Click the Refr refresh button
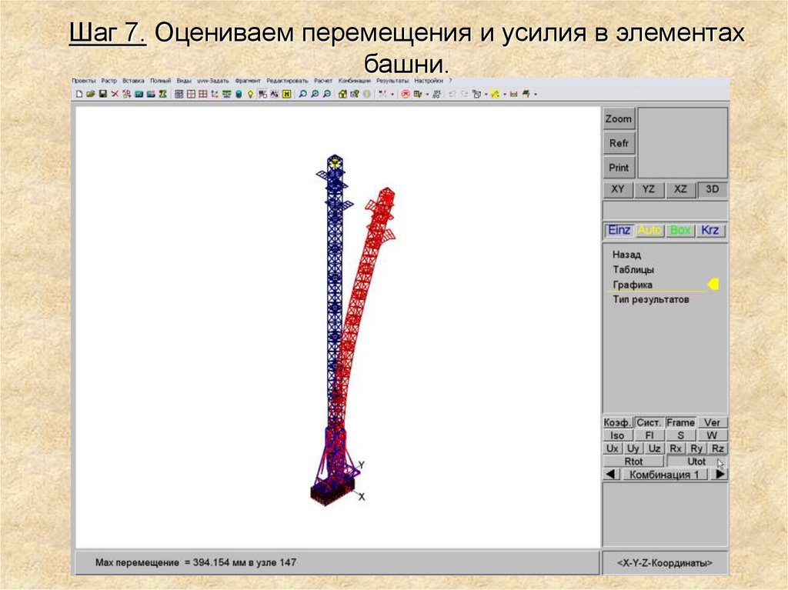The width and height of the screenshot is (788, 590). pos(619,143)
